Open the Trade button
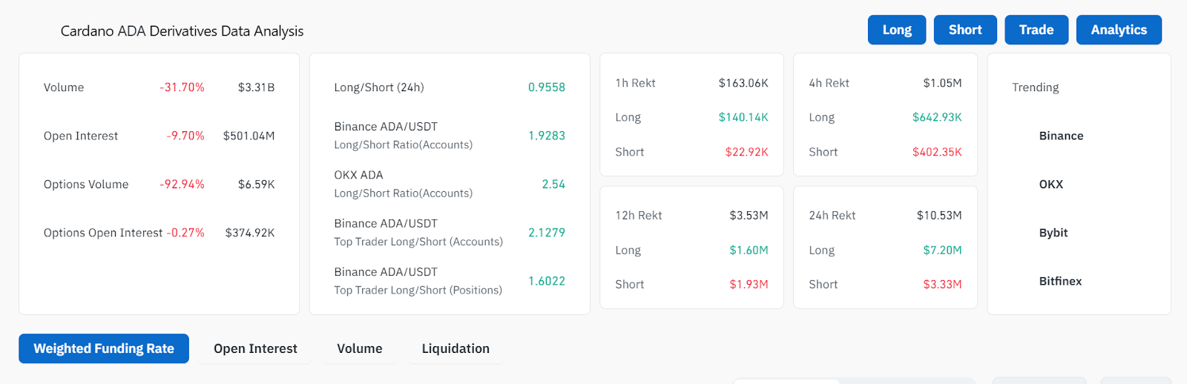1187x384 pixels. (1036, 30)
